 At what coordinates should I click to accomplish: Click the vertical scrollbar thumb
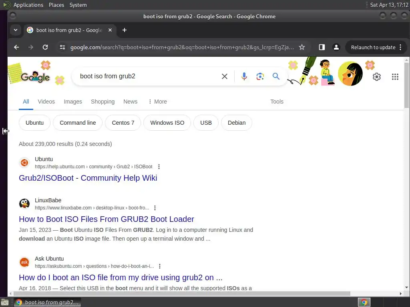click(x=406, y=85)
